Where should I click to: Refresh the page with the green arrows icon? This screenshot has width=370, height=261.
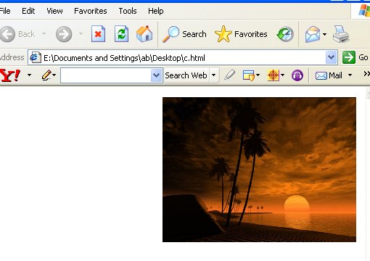click(121, 34)
